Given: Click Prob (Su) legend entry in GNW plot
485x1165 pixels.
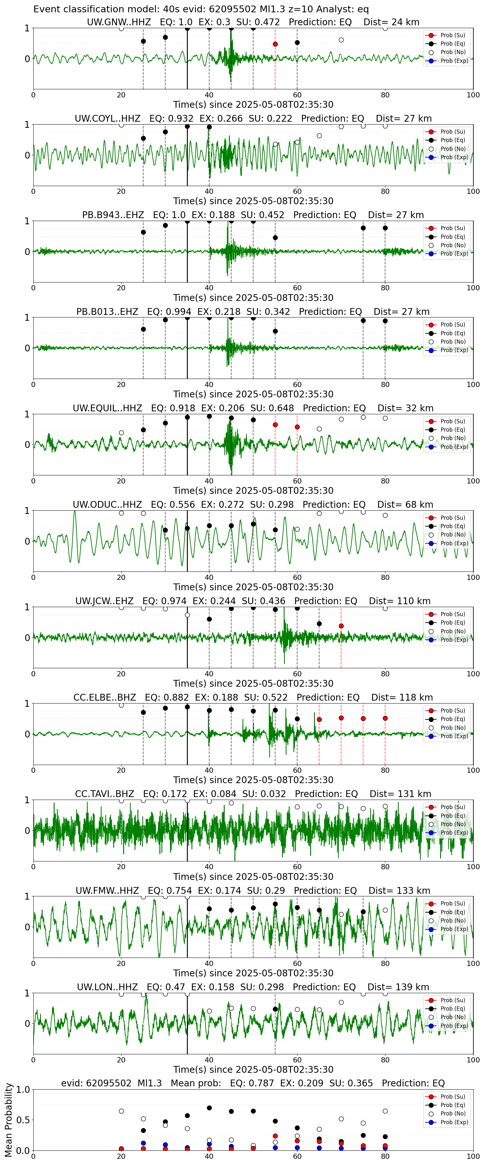Looking at the screenshot, I should (x=447, y=35).
